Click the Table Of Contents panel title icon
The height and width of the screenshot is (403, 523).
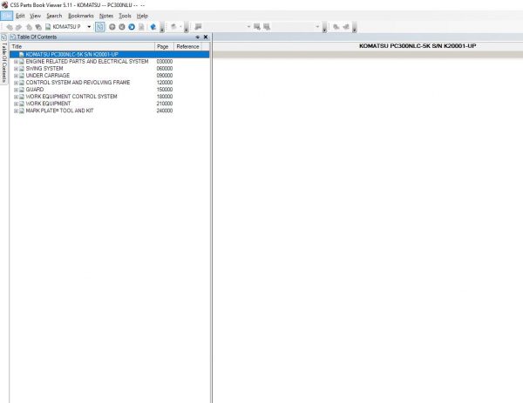tap(13, 37)
